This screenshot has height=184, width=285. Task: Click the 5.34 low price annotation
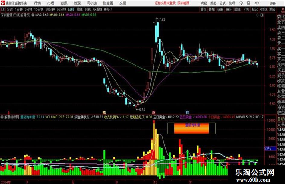pyautogui.click(x=142, y=110)
